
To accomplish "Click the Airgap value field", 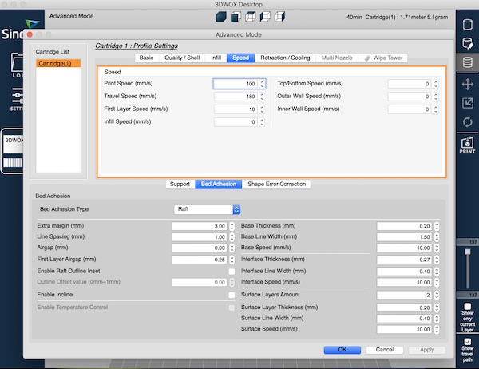I will point(200,248).
